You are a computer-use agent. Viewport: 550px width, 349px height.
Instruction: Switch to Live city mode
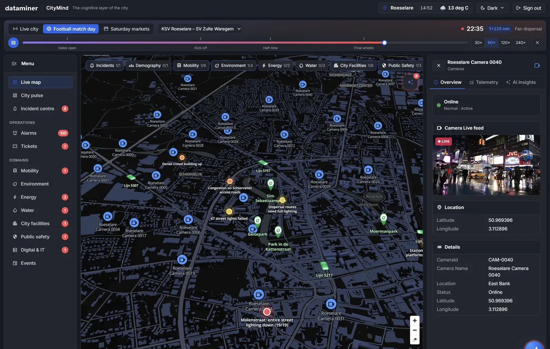pyautogui.click(x=26, y=29)
